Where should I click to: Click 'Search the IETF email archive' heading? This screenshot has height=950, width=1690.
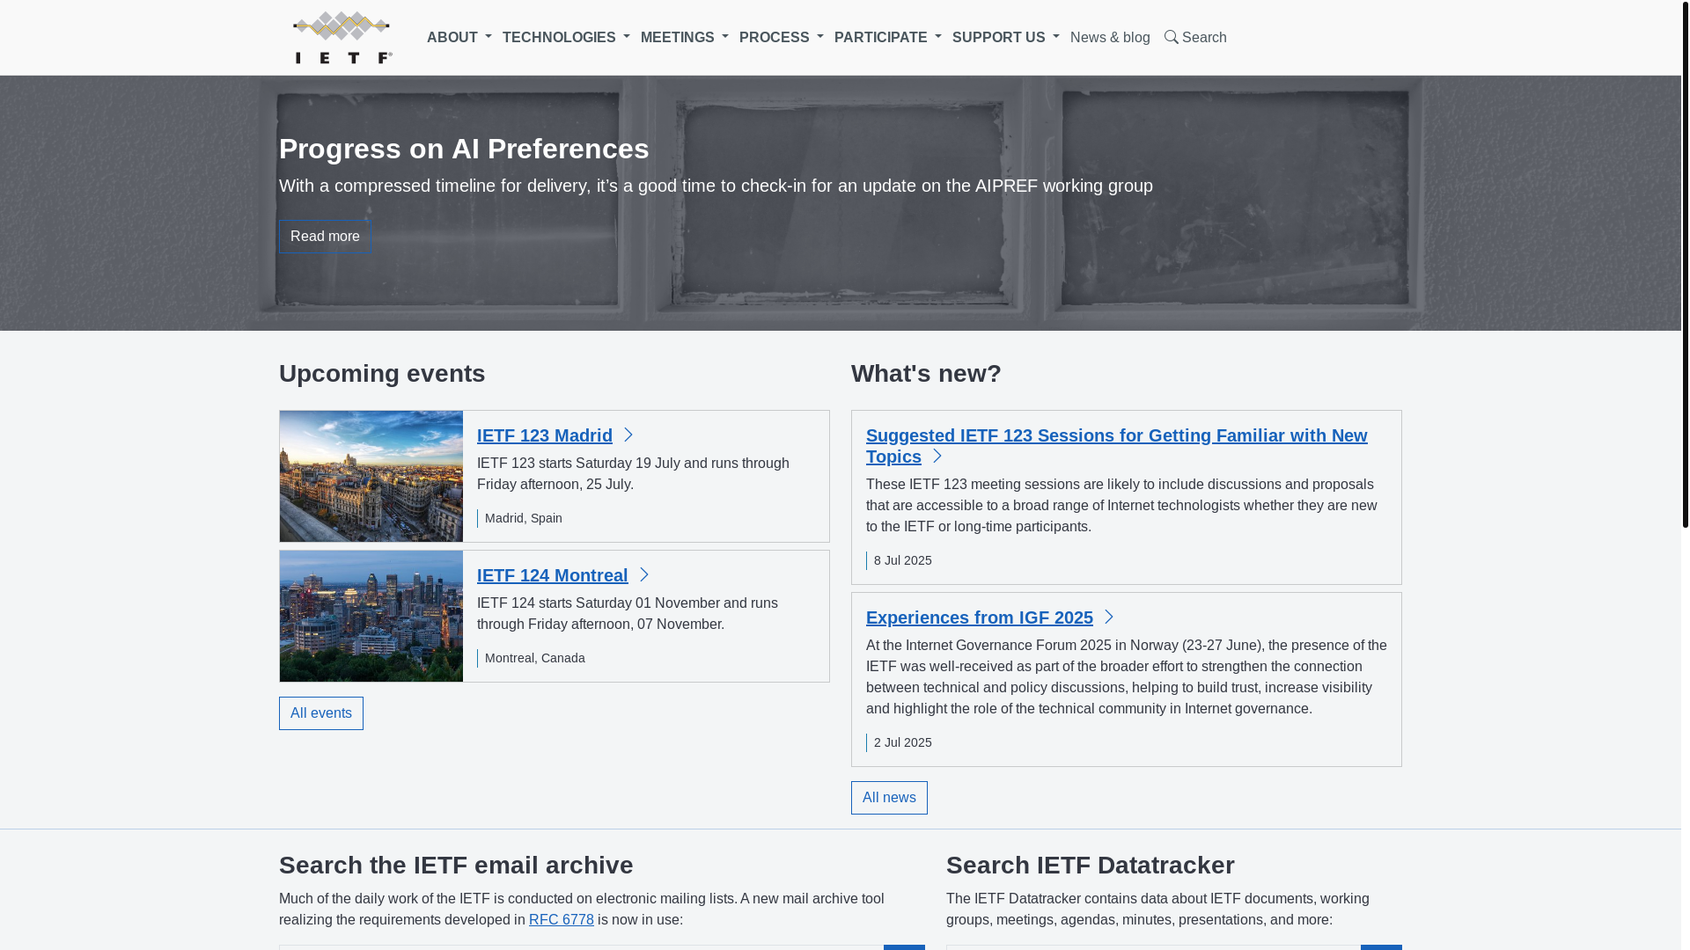(456, 866)
